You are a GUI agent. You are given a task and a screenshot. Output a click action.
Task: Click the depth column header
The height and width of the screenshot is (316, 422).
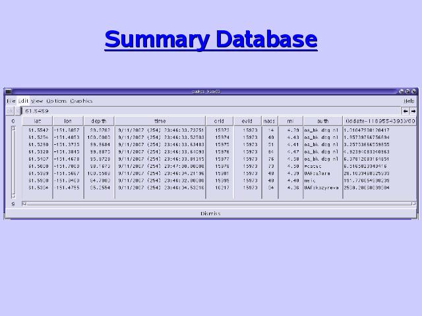coord(99,121)
